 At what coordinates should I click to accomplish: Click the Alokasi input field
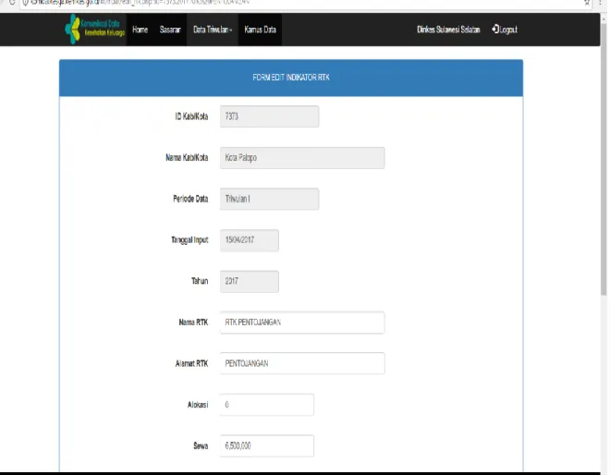(x=267, y=405)
